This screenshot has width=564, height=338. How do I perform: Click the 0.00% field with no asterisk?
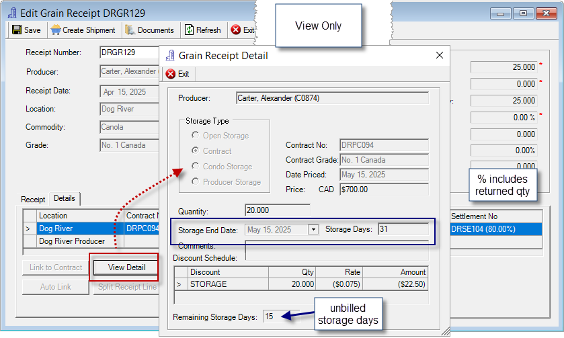click(x=503, y=151)
